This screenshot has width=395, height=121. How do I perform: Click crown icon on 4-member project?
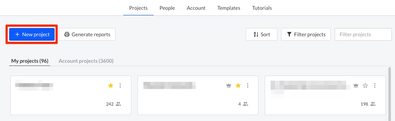[229, 85]
